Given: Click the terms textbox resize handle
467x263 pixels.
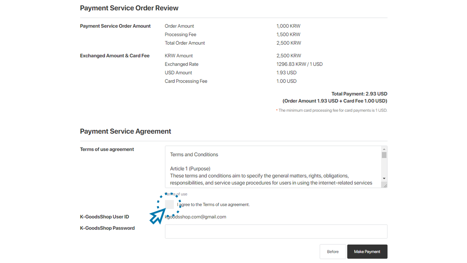Looking at the screenshot, I should [385, 185].
